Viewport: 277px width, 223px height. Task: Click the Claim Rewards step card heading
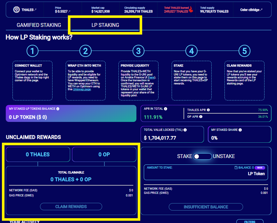pyautogui.click(x=239, y=66)
